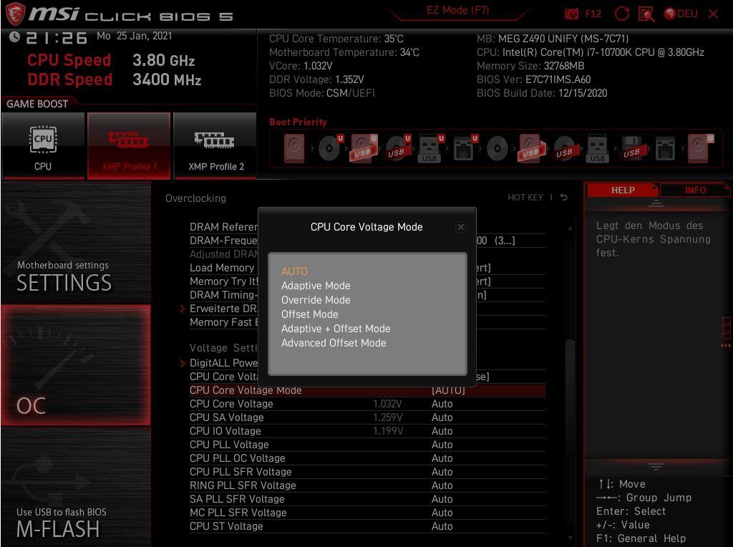Change language via the DEU globe icon

[x=681, y=14]
